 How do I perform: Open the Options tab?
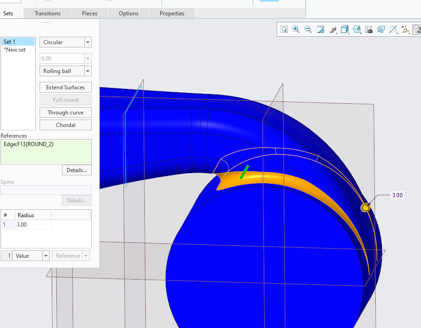128,13
